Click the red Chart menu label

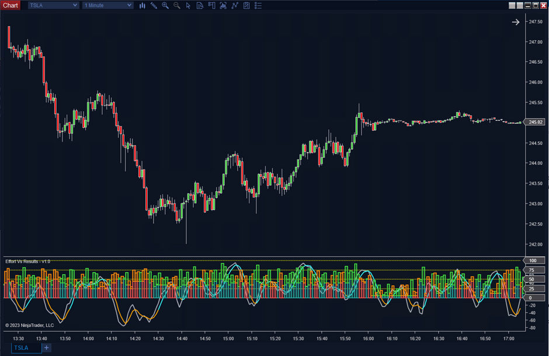coord(10,5)
